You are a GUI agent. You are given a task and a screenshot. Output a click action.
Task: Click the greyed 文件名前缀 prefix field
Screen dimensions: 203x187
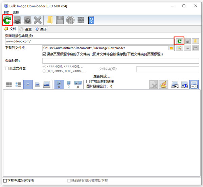[x=168, y=69]
